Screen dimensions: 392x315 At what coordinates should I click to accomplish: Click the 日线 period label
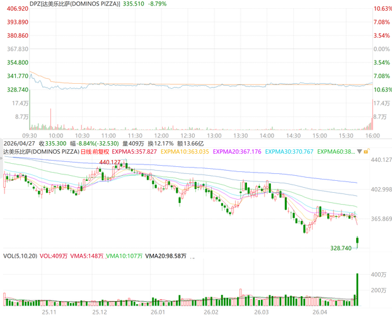pyautogui.click(x=86, y=151)
